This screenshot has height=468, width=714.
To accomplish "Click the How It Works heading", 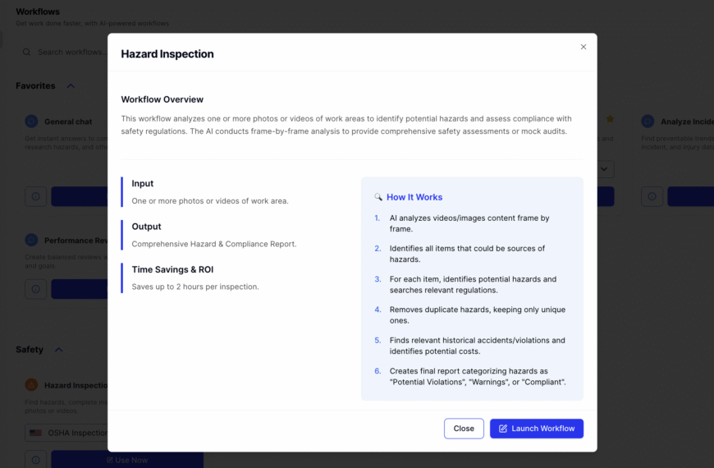I will tap(414, 197).
